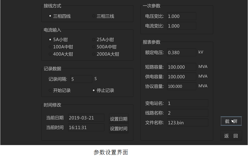Click the 记录间隔 interval input field
Image resolution: width=248 pixels, height=158 pixels.
(x=81, y=79)
